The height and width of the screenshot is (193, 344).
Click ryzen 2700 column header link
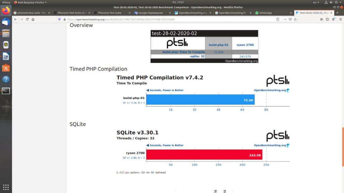coord(245,45)
